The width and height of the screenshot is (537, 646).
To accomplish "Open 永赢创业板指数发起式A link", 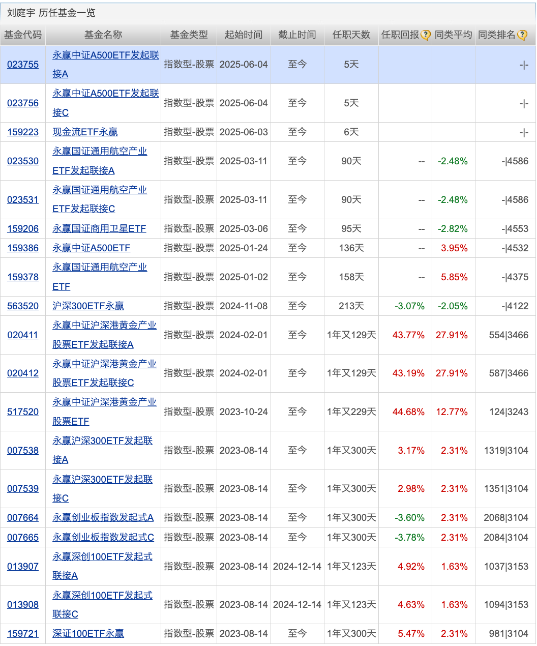I will coord(103,518).
